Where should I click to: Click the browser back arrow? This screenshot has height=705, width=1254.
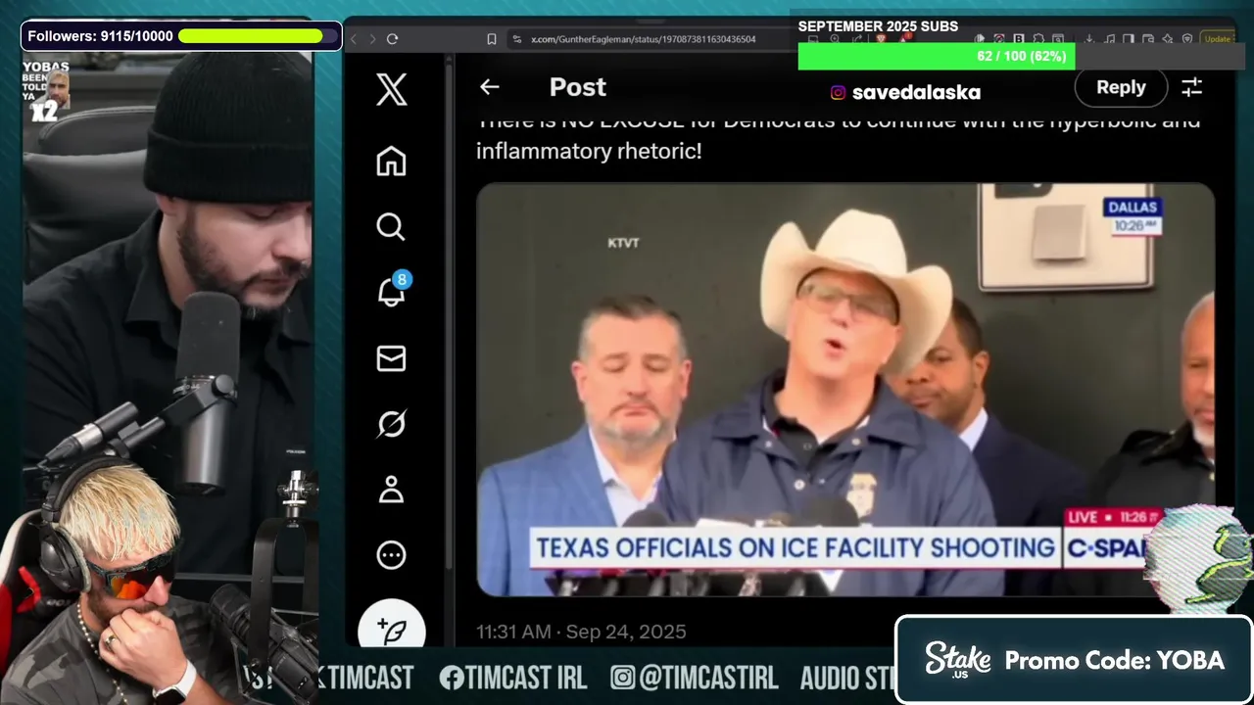pyautogui.click(x=355, y=39)
